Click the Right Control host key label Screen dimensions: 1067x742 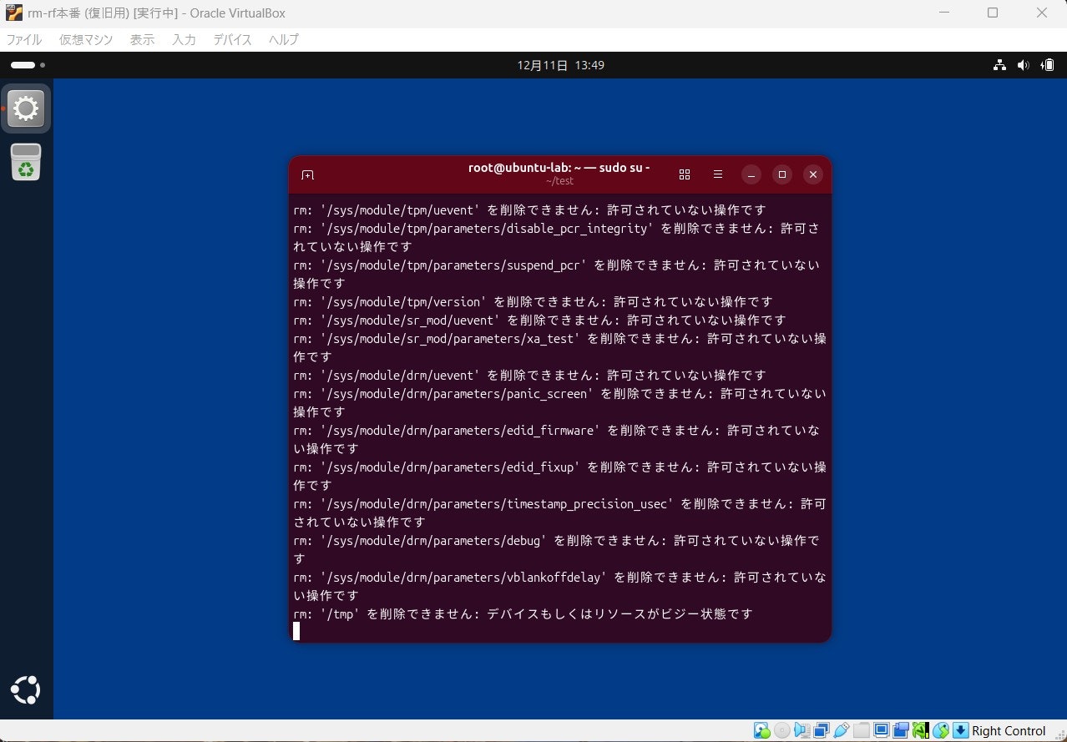(x=1009, y=731)
